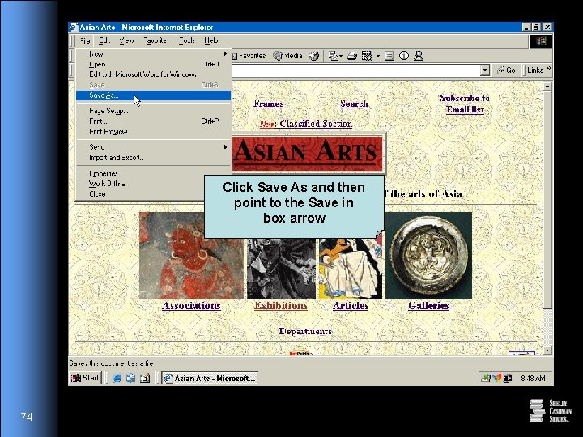This screenshot has height=437, width=583.
Task: Open the Media toolbar button
Action: [287, 56]
